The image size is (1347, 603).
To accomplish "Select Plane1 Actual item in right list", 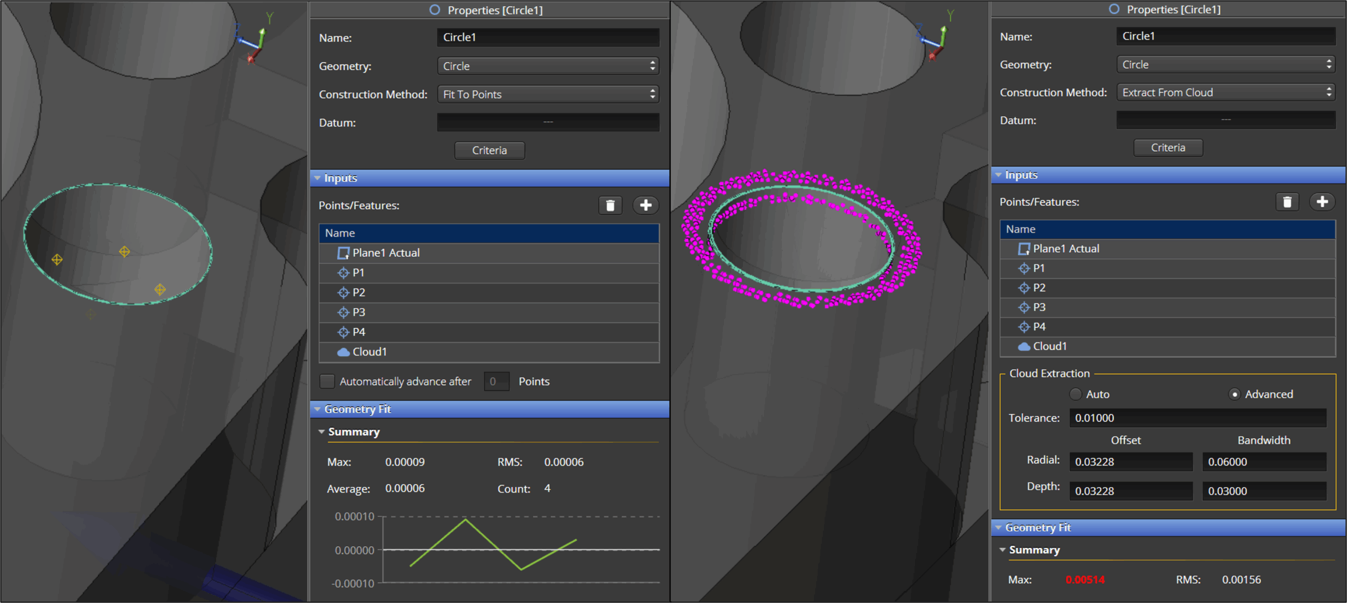I will tap(1065, 249).
